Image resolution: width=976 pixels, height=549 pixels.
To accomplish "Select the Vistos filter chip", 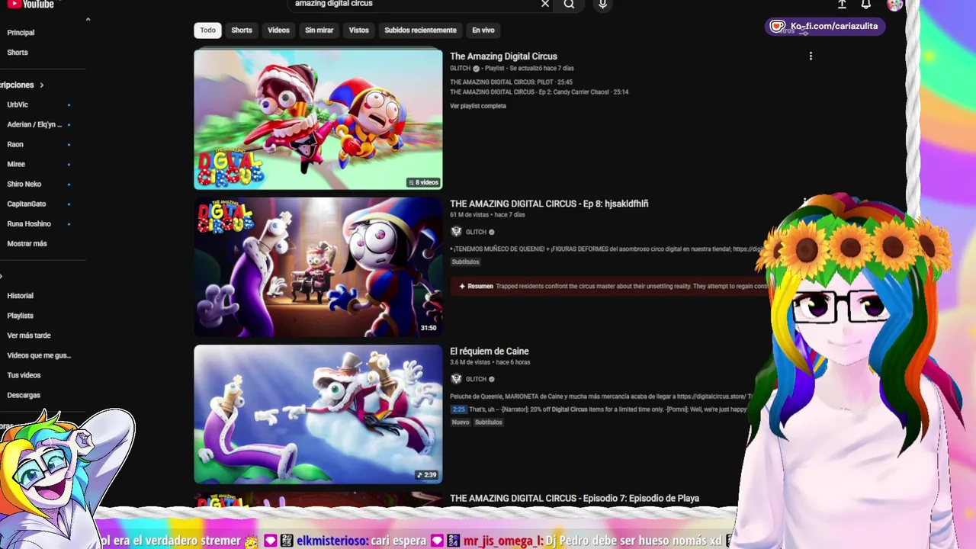I will click(x=358, y=30).
